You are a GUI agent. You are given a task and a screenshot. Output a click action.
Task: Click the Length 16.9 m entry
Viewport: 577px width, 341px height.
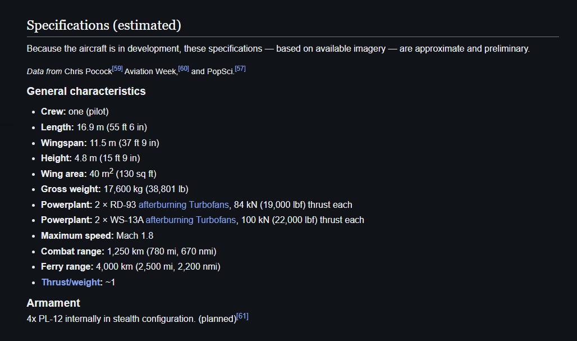(94, 128)
